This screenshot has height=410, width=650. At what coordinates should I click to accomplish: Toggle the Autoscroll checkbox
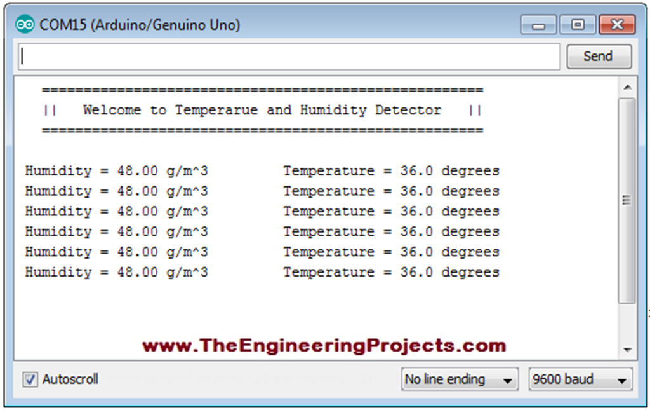[30, 379]
